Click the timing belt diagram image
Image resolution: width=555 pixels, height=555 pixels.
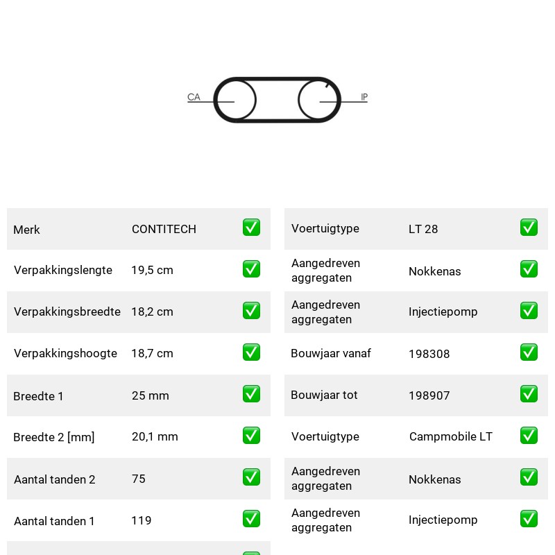(277, 100)
